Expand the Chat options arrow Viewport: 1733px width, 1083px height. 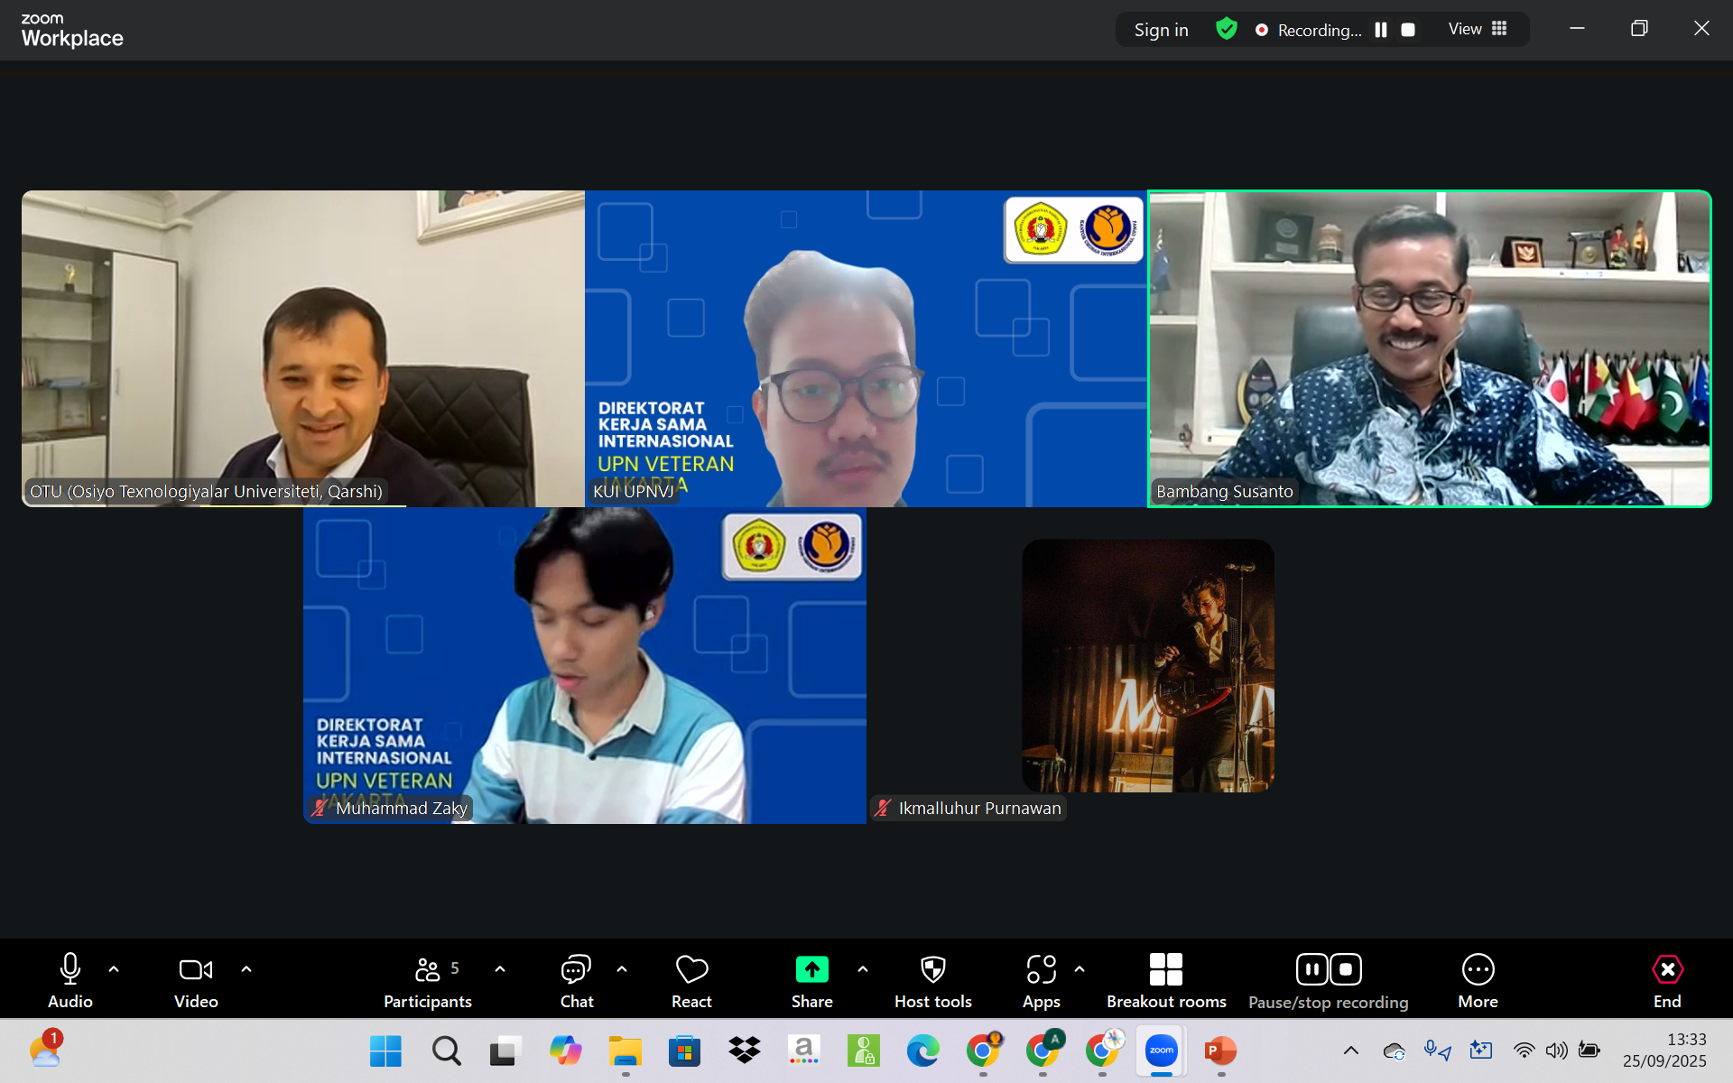622,969
